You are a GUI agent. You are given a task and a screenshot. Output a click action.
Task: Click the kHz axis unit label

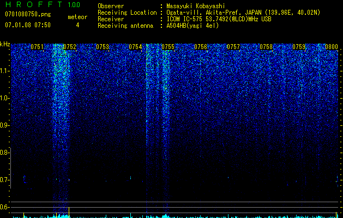5,44
